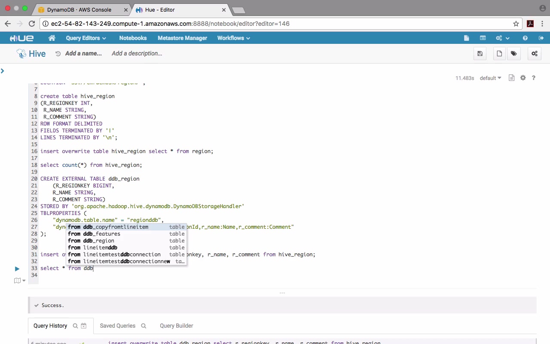Click the Add a name field
550x344 pixels.
(83, 54)
